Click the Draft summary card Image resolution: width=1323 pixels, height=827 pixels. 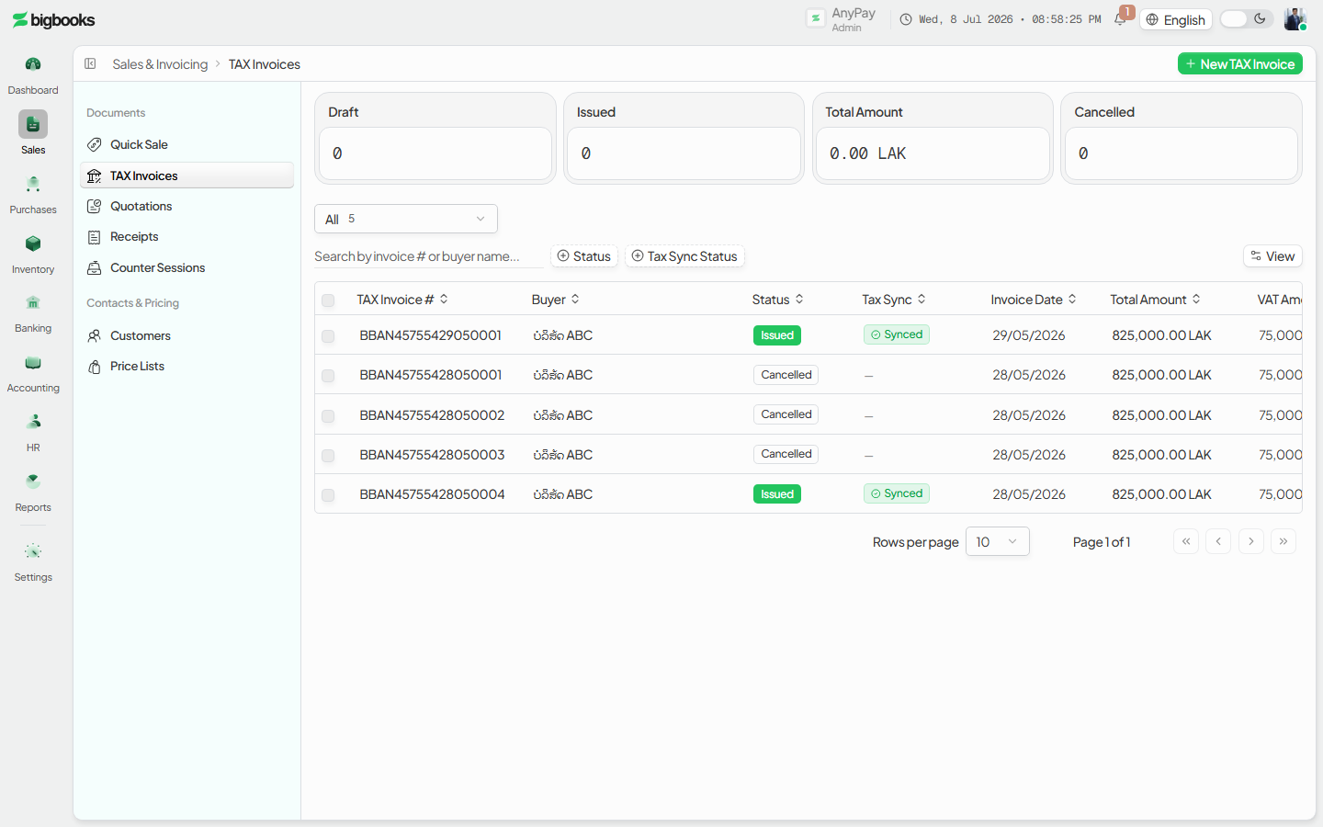(435, 138)
